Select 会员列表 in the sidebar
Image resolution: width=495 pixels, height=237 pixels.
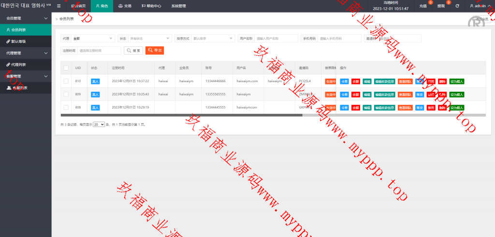coord(18,30)
